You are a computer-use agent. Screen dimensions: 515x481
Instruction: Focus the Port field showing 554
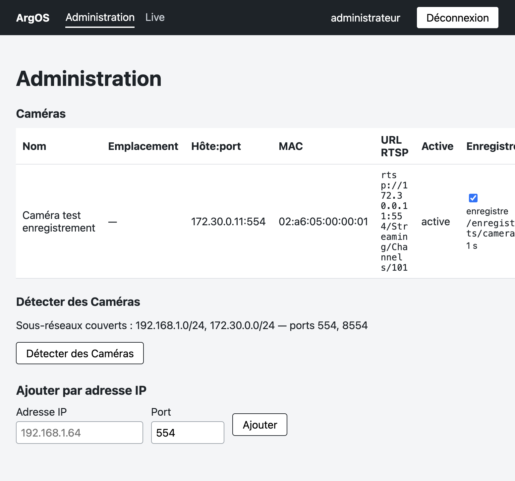coord(188,433)
